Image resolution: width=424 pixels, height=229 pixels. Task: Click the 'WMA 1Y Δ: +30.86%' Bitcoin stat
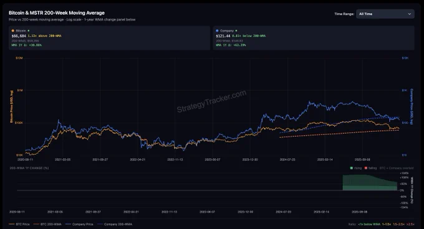(x=26, y=45)
